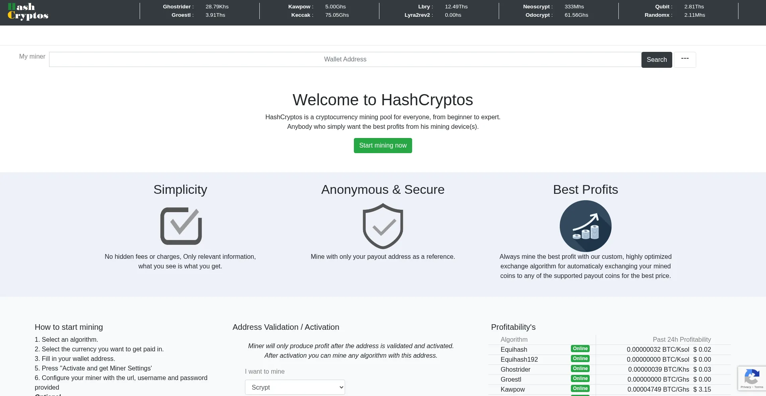Click the Online badge for Kawpow row
Viewport: 766px width, 396px height.
tap(580, 388)
